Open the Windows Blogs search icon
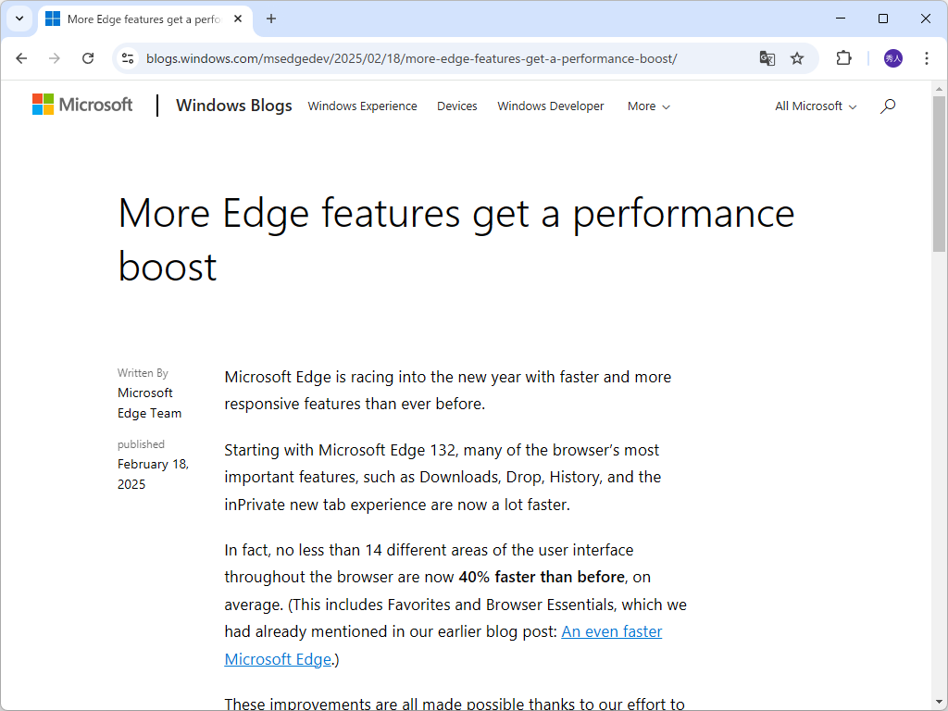948x711 pixels. coord(888,106)
